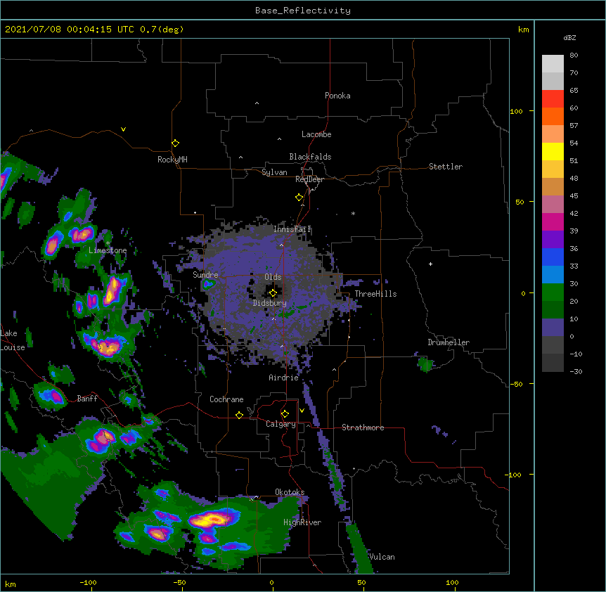Click the yellow v marker east of Calgary
Image resolution: width=606 pixels, height=592 pixels.
pyautogui.click(x=302, y=411)
